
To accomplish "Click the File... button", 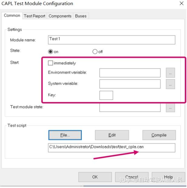I will point(65,135).
